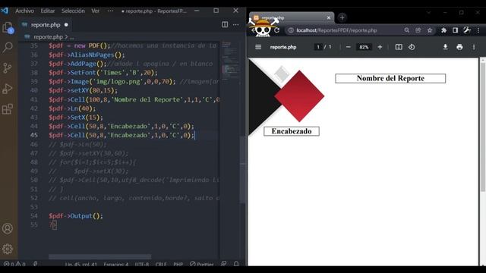Open the Ver menu
This screenshot has height=273, width=486.
[x=95, y=11]
